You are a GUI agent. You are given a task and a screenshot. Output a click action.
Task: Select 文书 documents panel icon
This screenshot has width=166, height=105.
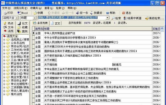click(x=5, y=27)
